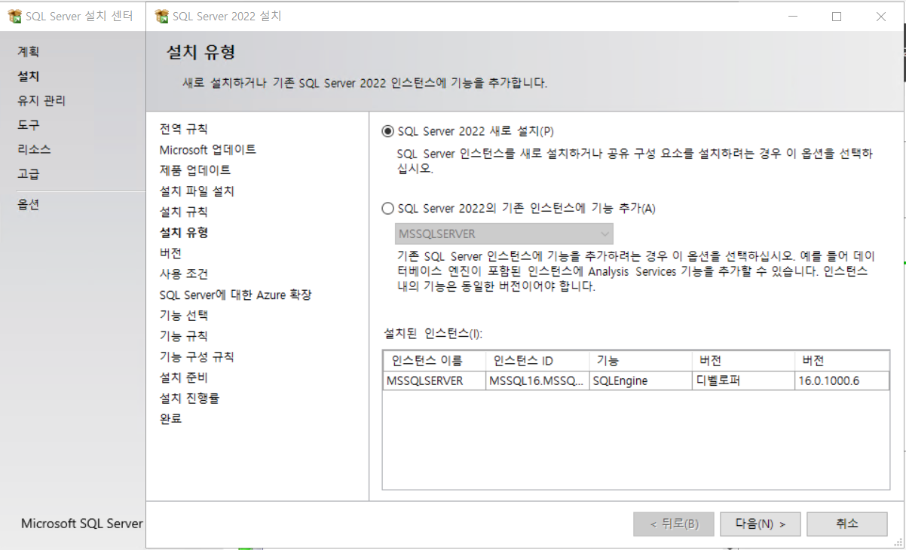Open 옵션 in the Setup Center sidebar

pos(29,204)
